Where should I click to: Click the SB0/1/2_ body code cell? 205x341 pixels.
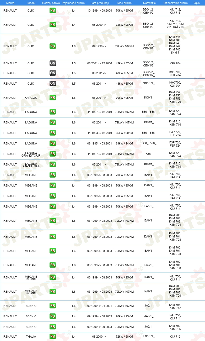point(149,84)
